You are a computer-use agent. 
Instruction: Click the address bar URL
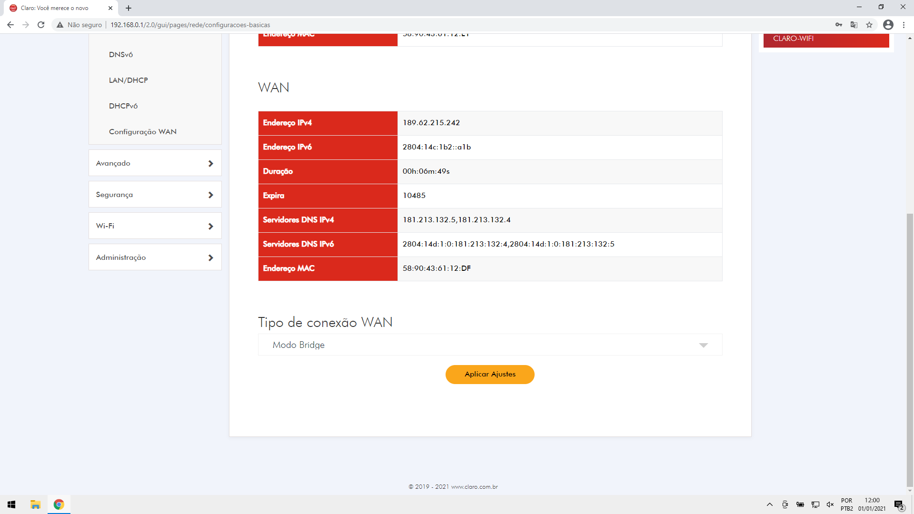point(190,25)
